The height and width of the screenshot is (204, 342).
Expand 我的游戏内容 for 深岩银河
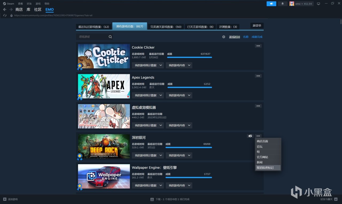(x=179, y=155)
